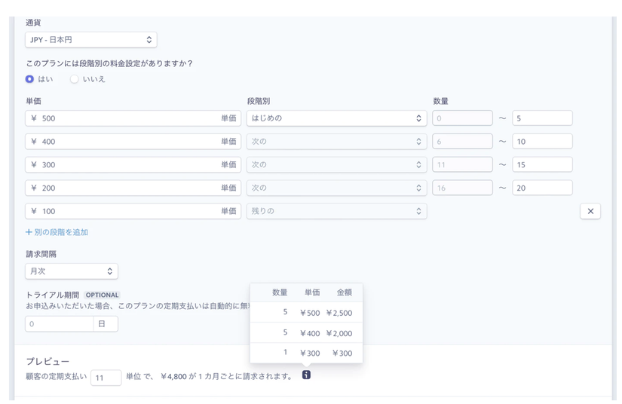This screenshot has width=622, height=404.
Task: Click the preview quantity field showing 11
Action: point(106,377)
